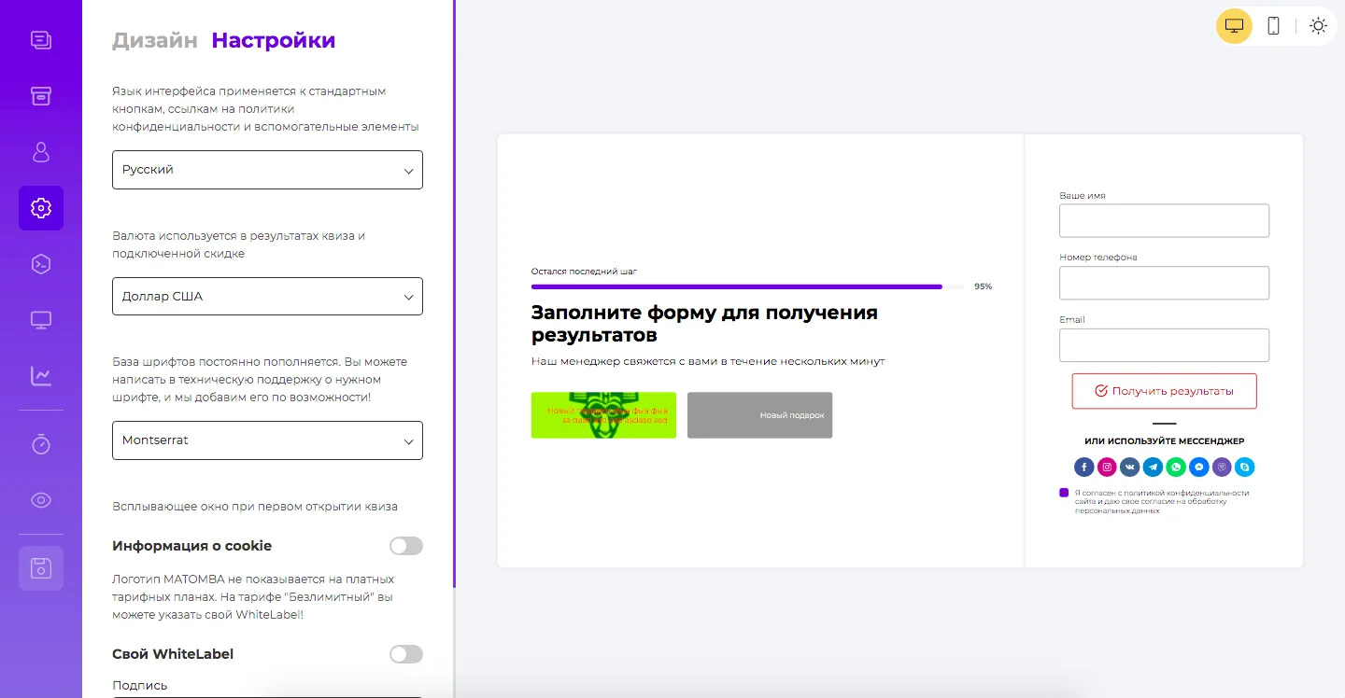
Task: Click the gray Новый подарок gift card
Action: [759, 415]
